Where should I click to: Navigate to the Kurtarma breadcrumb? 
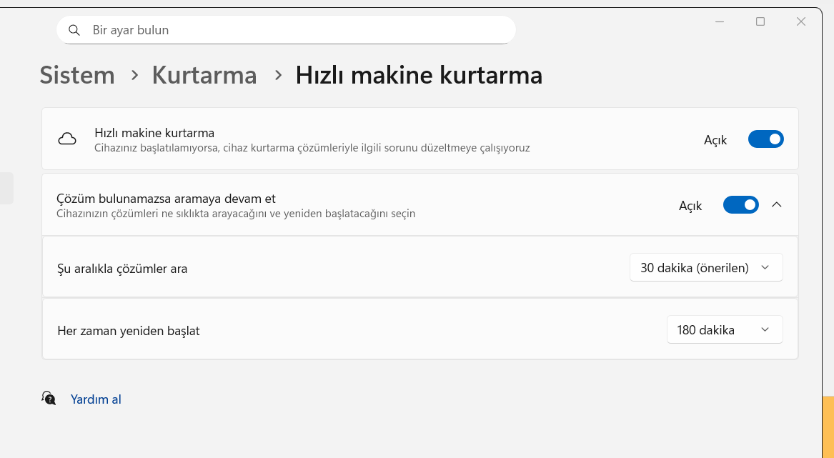(x=204, y=75)
